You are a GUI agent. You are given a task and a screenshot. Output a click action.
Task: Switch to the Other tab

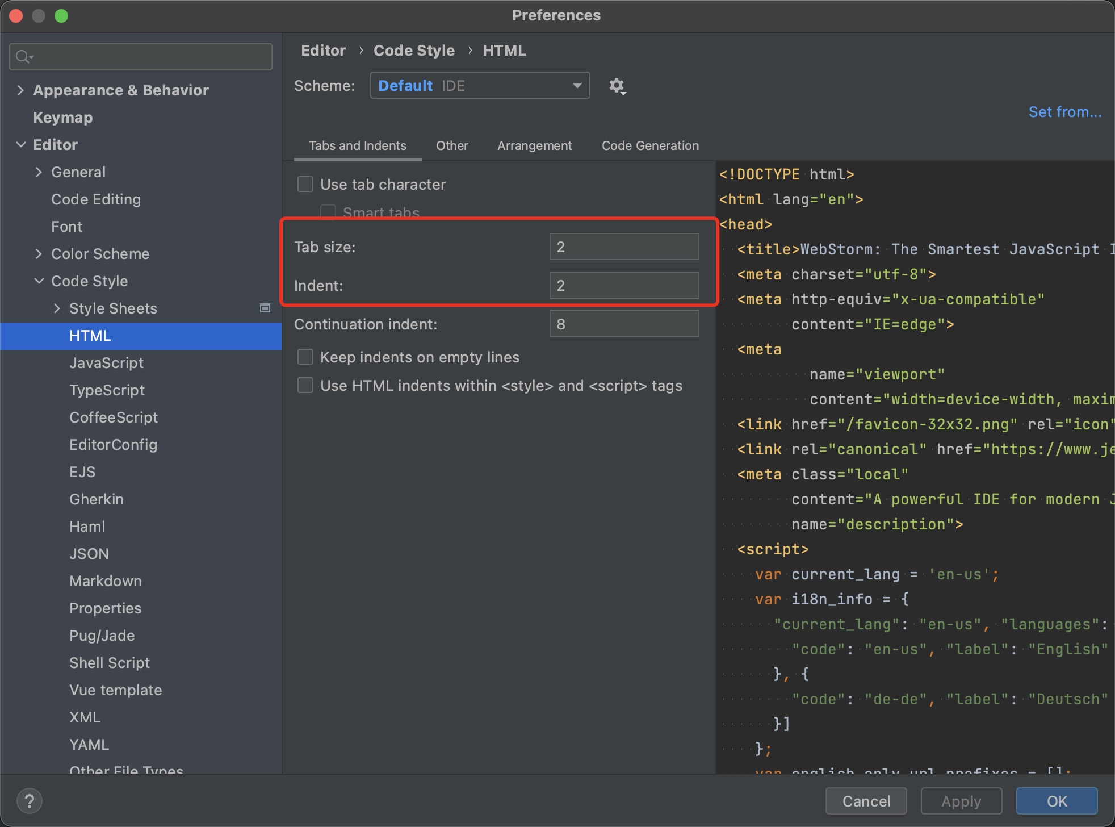point(451,145)
